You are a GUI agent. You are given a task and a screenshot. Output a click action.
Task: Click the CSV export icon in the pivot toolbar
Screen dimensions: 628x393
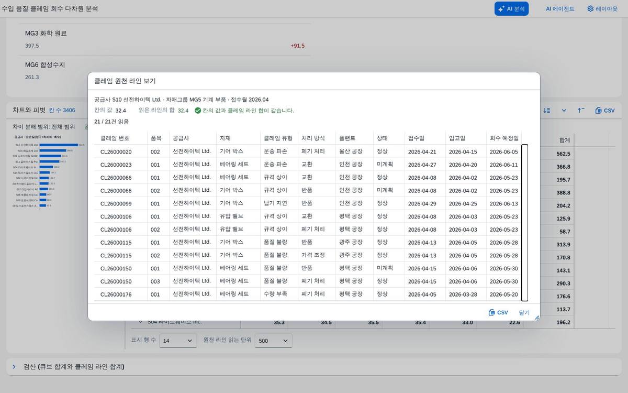[599, 111]
